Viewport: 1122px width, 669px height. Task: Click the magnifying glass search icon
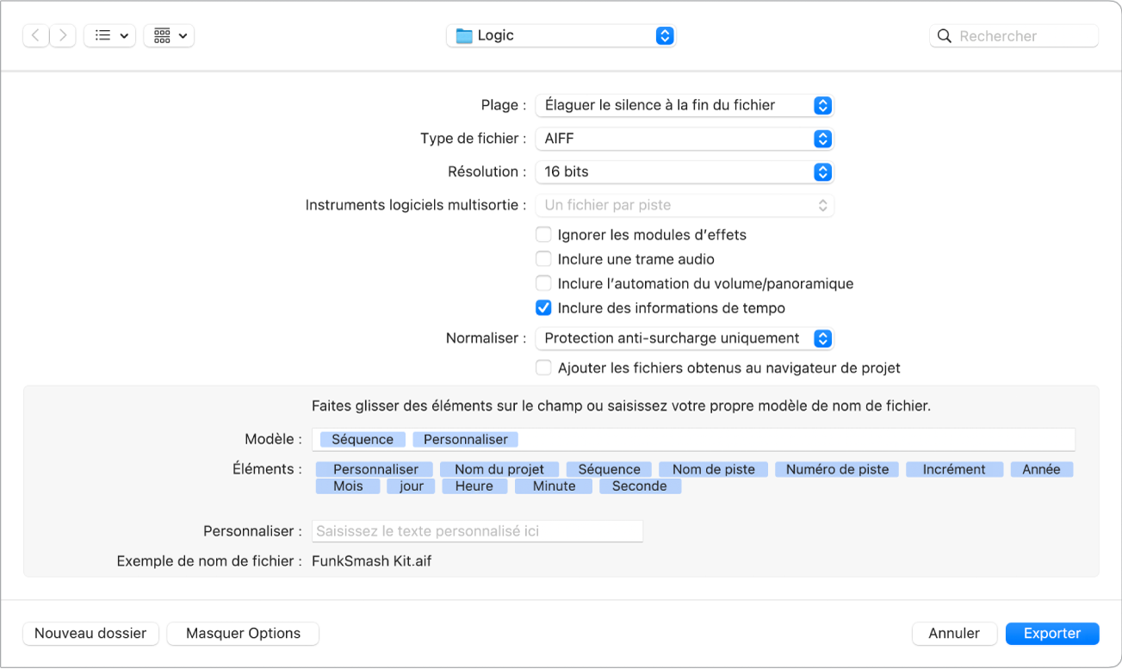tap(945, 36)
